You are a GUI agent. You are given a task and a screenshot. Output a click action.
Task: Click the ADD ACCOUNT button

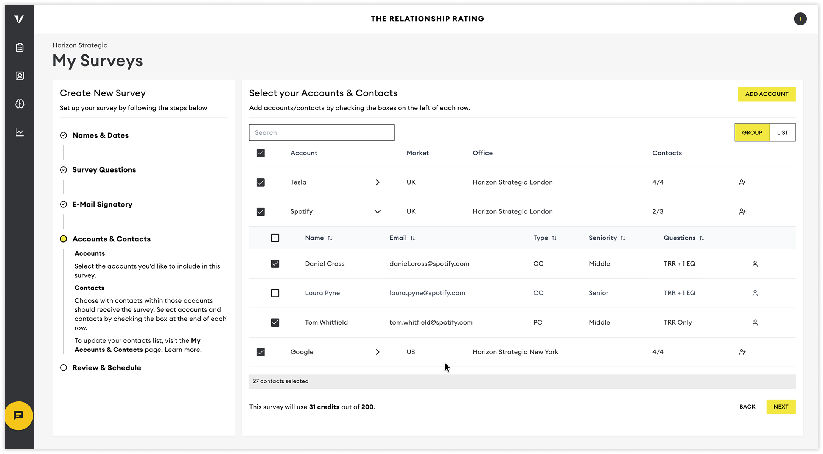(x=767, y=94)
